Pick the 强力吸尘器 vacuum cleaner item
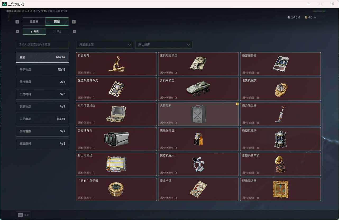 (x=281, y=114)
